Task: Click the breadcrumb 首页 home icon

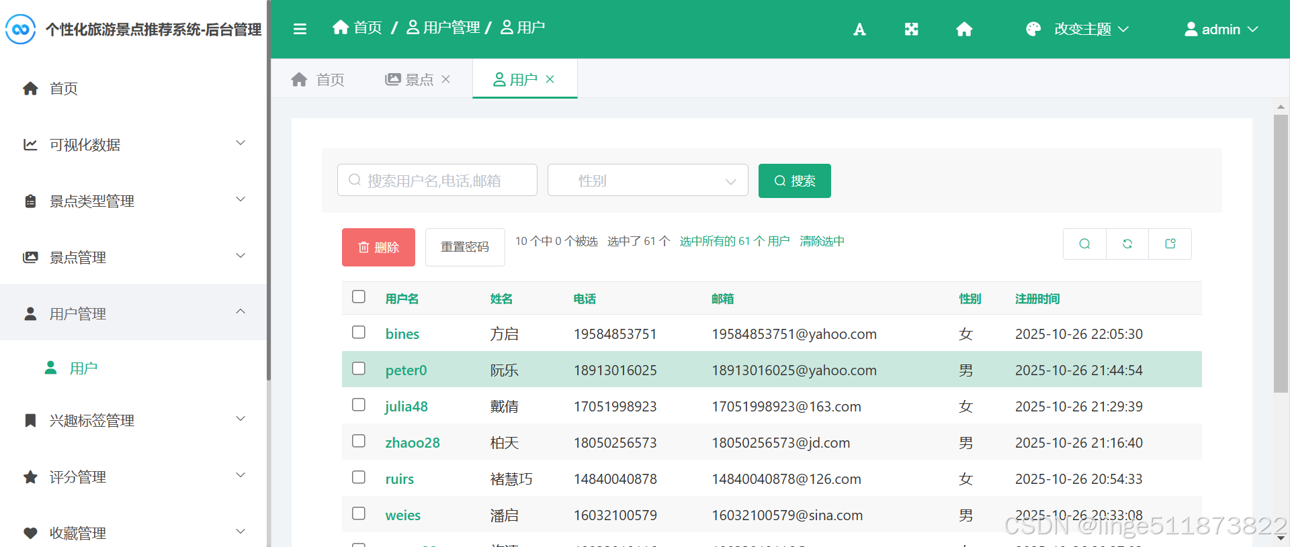Action: 341,27
